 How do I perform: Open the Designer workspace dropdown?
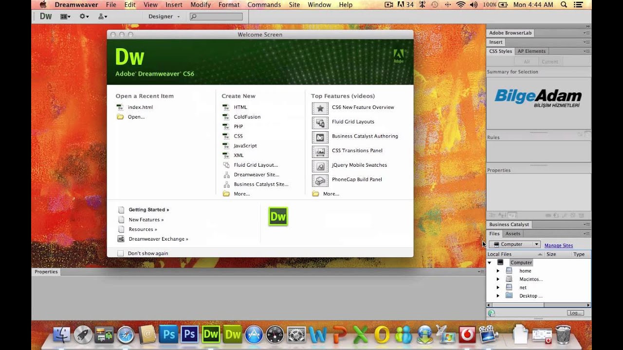(x=164, y=17)
